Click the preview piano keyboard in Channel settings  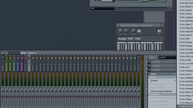(140, 46)
